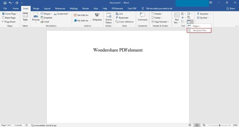Screen dimensions: 239x127
Task: Open the File tab
Action: [x=5, y=8]
